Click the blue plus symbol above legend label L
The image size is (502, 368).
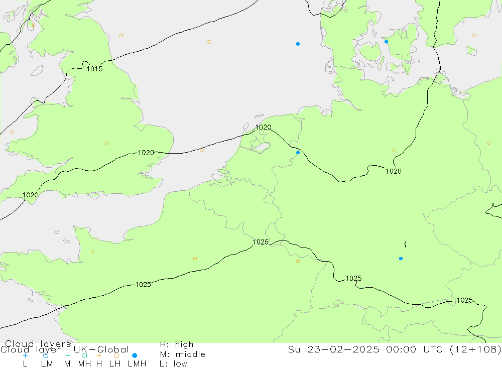tap(25, 355)
